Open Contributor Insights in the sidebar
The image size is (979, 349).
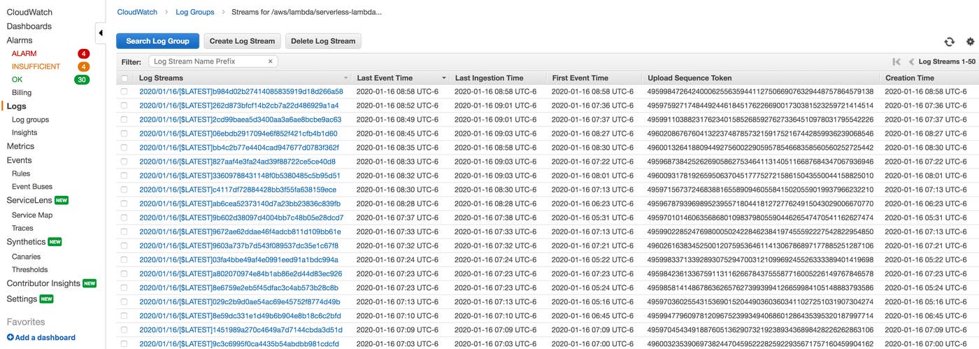(43, 283)
